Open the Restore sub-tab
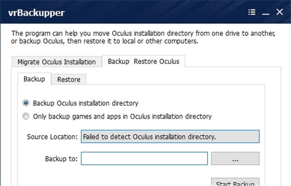This screenshot has height=186, width=291. (x=69, y=79)
